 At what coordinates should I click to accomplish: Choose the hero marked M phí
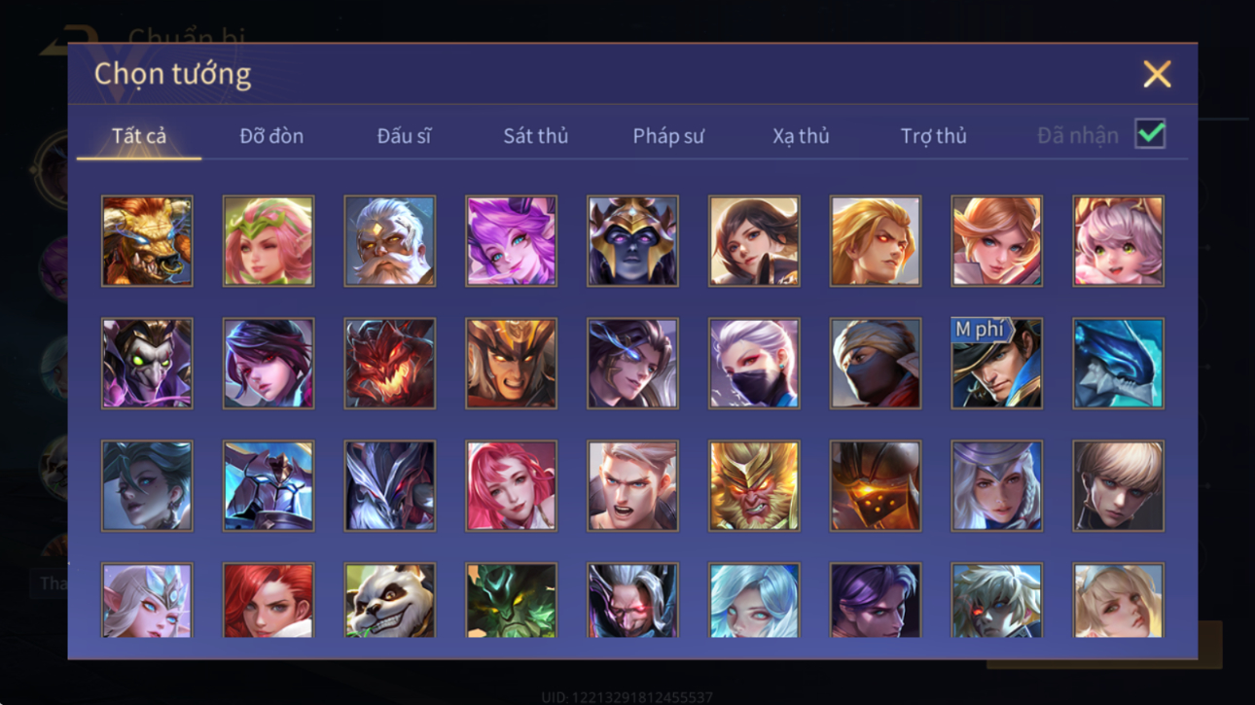click(x=996, y=364)
